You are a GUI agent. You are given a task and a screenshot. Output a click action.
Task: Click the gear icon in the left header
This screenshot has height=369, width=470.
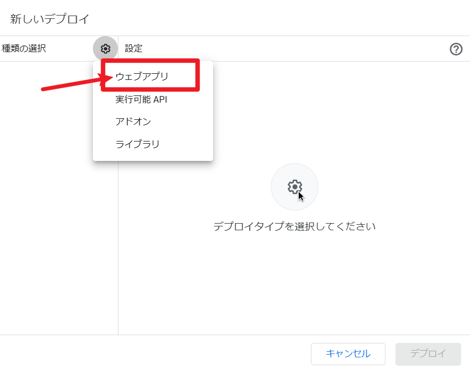pyautogui.click(x=105, y=48)
